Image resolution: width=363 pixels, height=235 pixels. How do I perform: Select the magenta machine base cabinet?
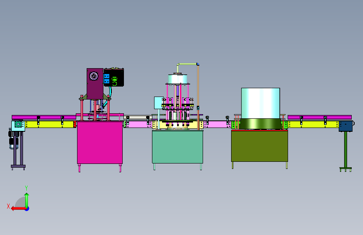pos(100,143)
